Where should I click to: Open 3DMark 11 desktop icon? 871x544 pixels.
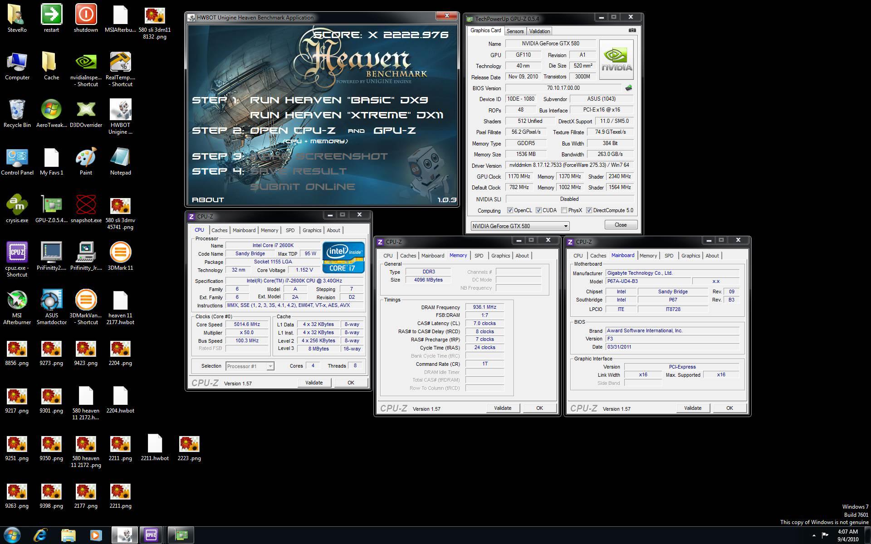point(120,253)
